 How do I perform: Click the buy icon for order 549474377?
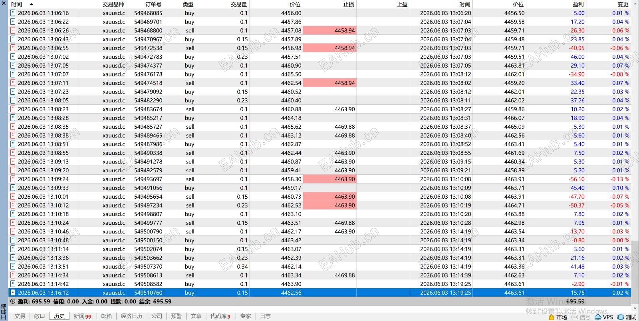point(12,66)
